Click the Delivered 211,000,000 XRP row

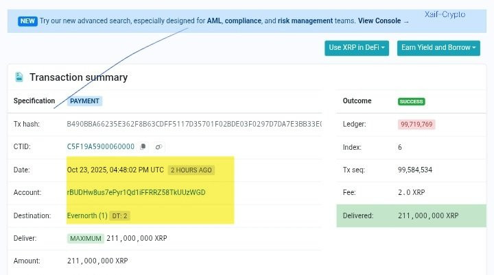pyautogui.click(x=411, y=215)
